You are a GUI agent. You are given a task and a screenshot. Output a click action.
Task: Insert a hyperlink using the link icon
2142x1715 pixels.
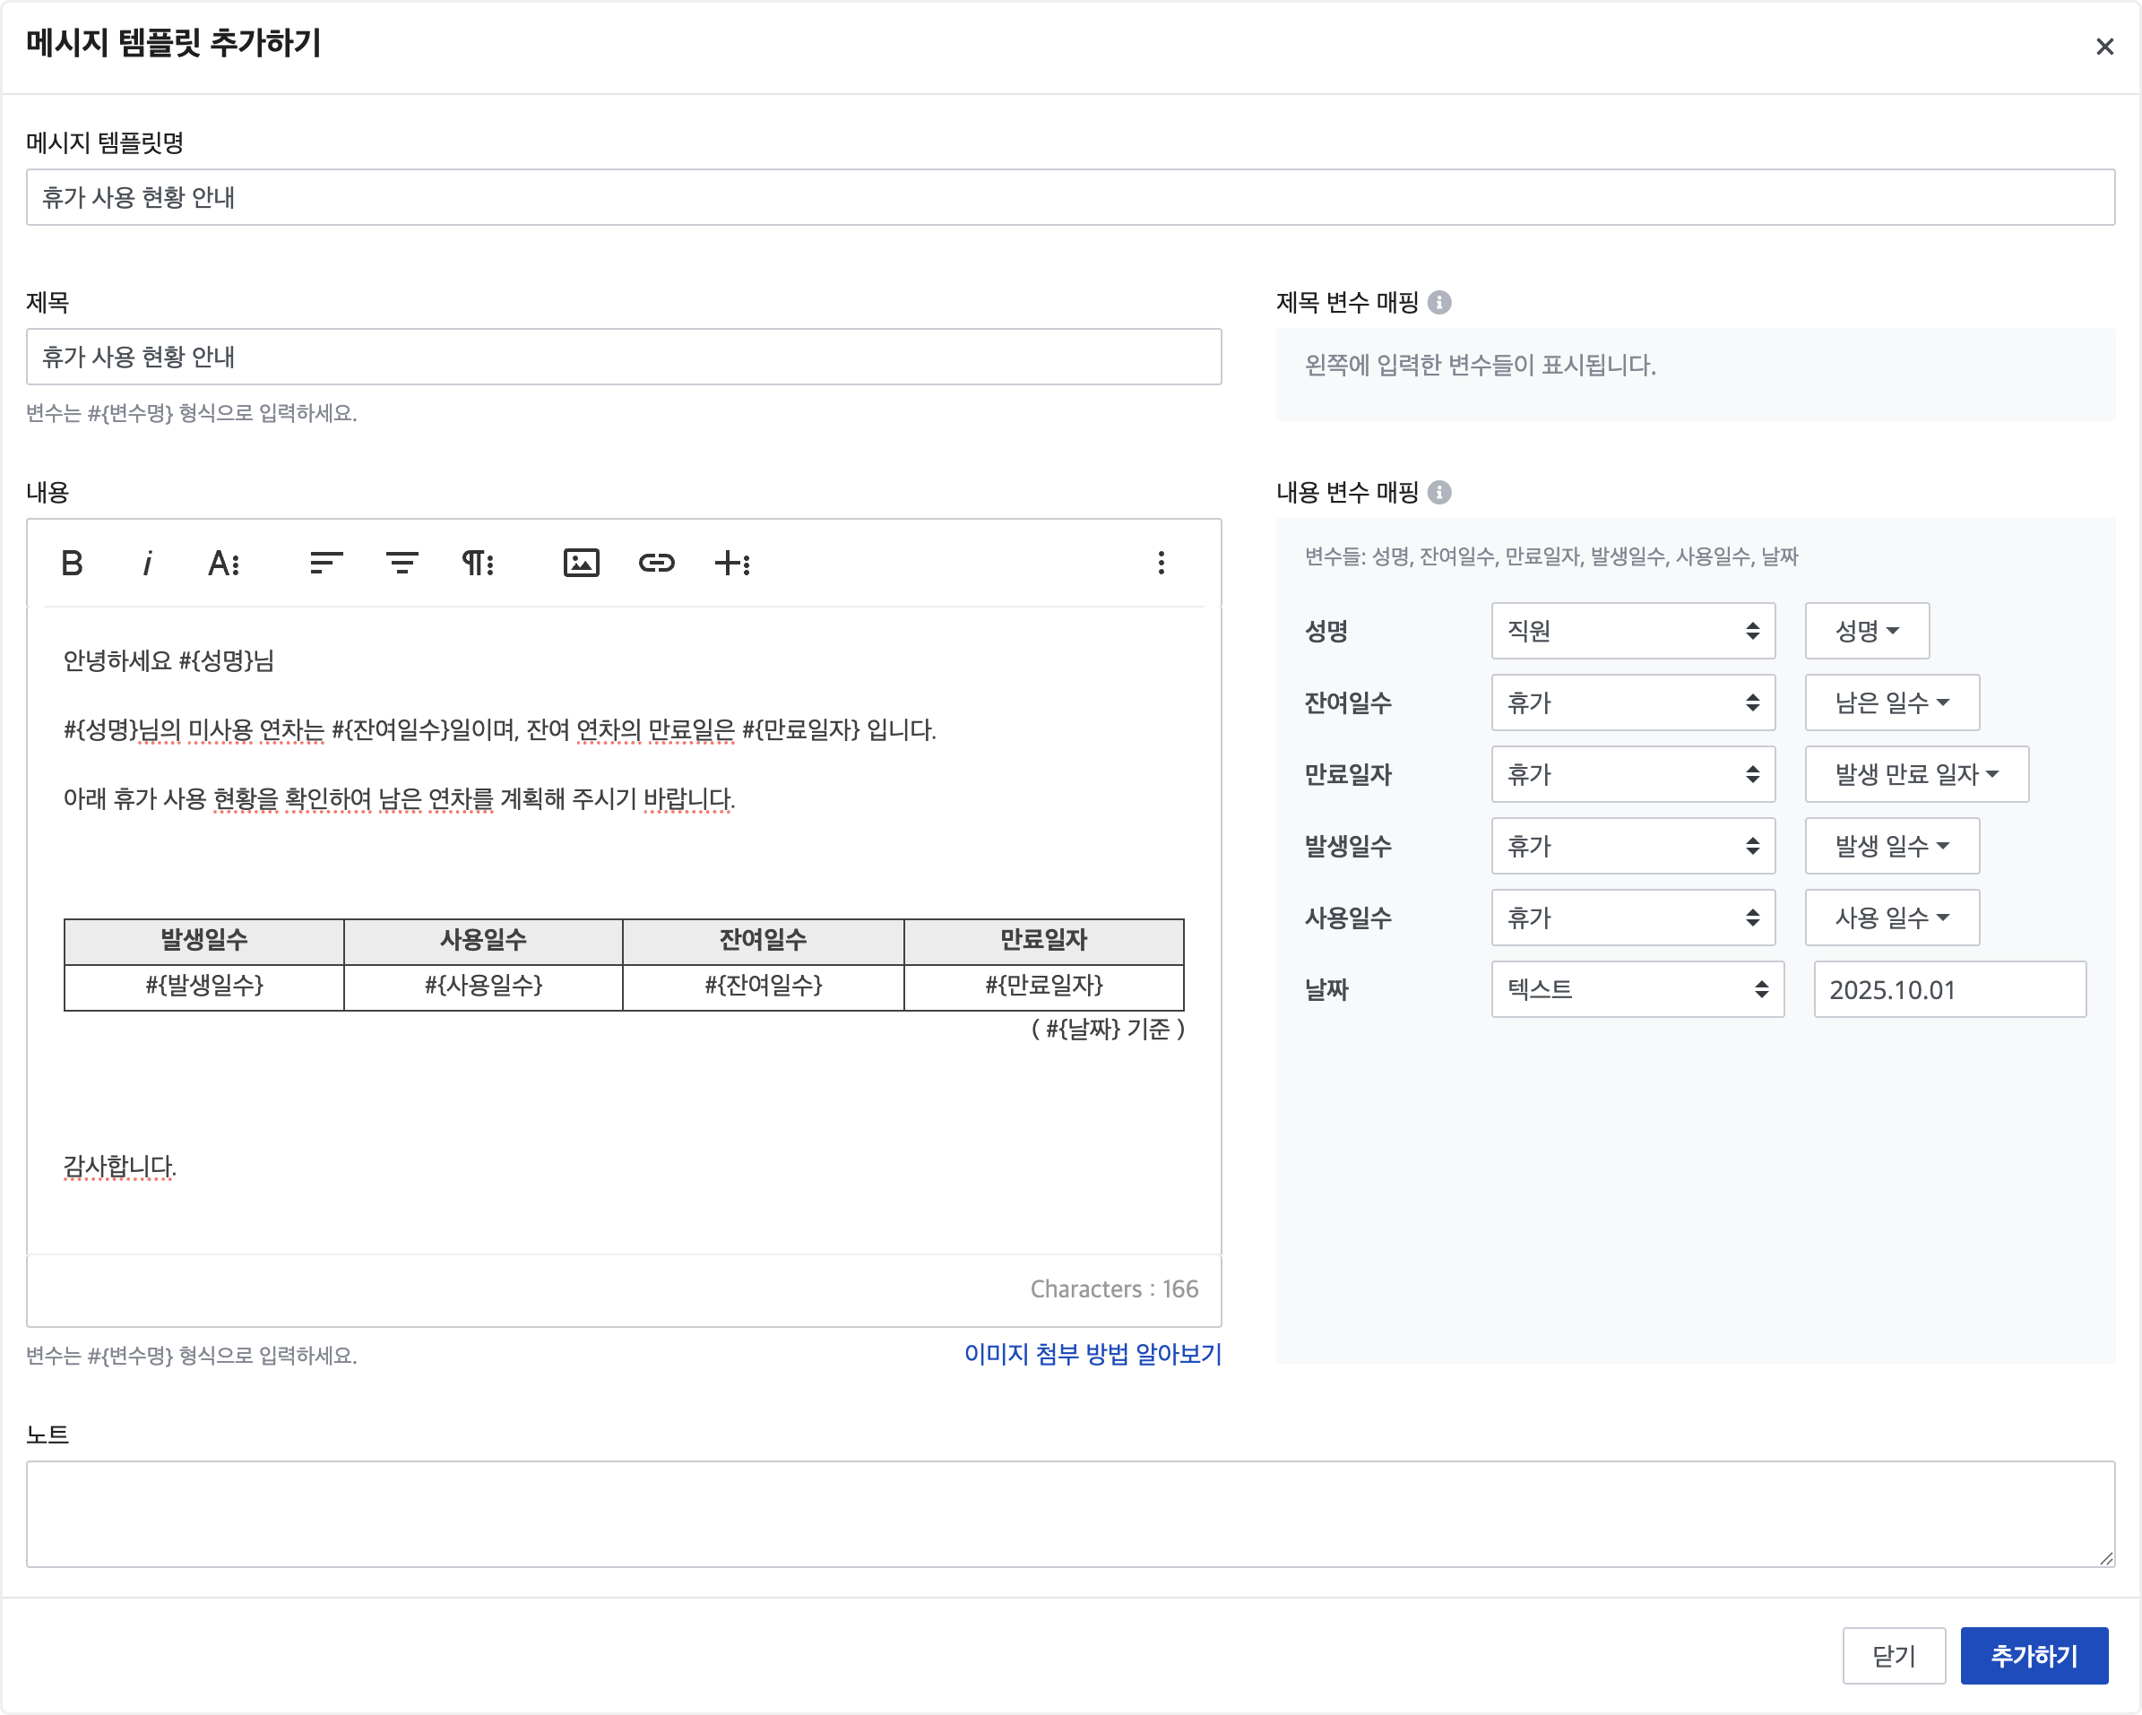click(x=657, y=563)
